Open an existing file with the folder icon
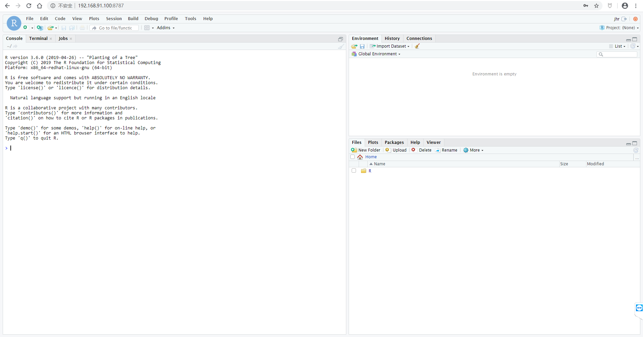 coord(50,28)
